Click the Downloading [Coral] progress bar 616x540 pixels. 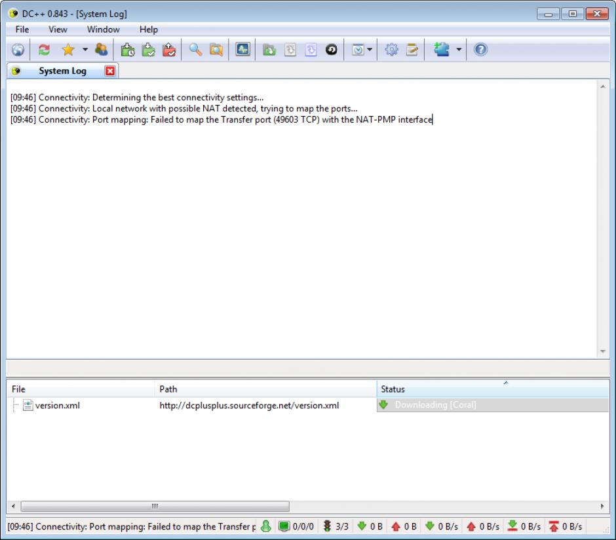coord(493,405)
